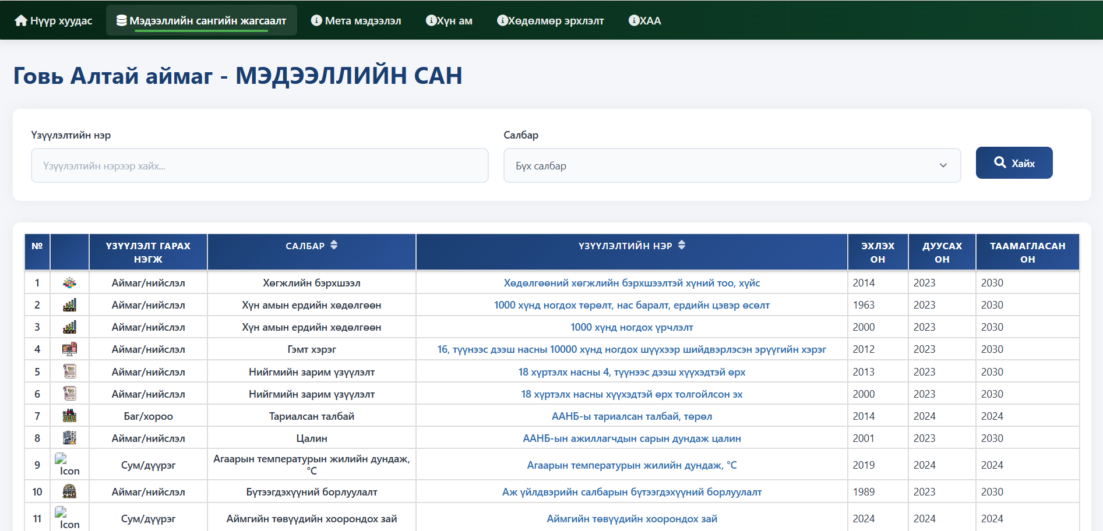
Task: Open link 18 хүртэлх насны хүүхэдтэй өрх толгойлсон эх
Action: point(632,394)
